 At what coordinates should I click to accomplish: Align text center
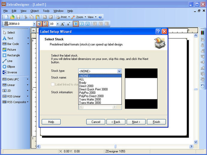(x=101, y=24)
